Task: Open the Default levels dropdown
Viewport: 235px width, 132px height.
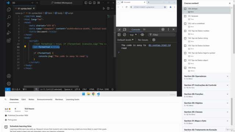Action: pyautogui.click(x=125, y=40)
